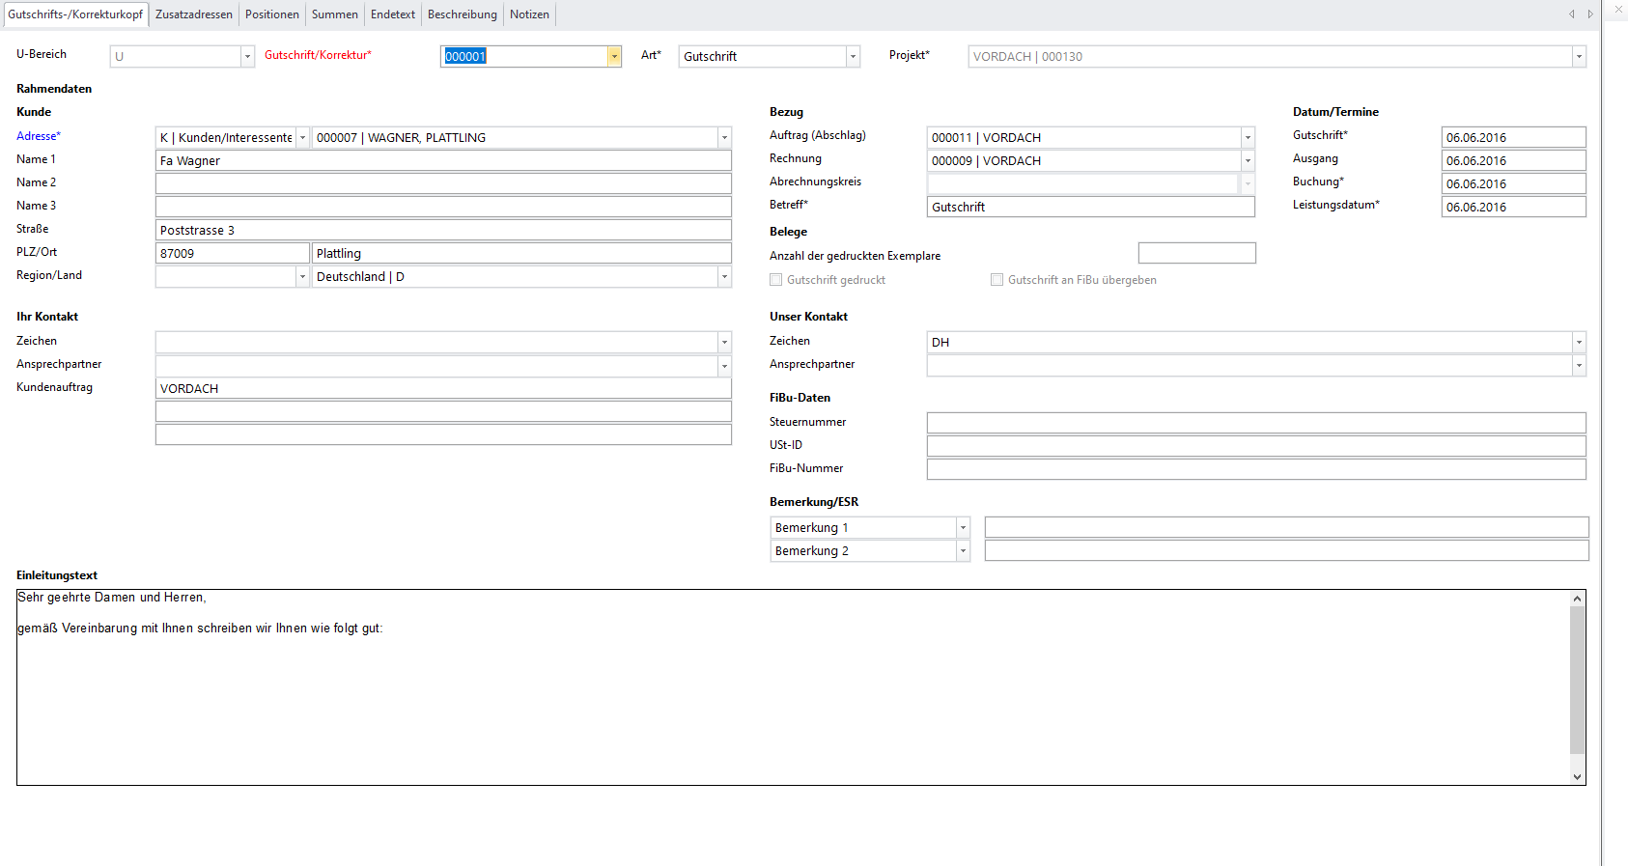The image size is (1628, 866).
Task: Open the Notizen tab
Action: point(529,14)
